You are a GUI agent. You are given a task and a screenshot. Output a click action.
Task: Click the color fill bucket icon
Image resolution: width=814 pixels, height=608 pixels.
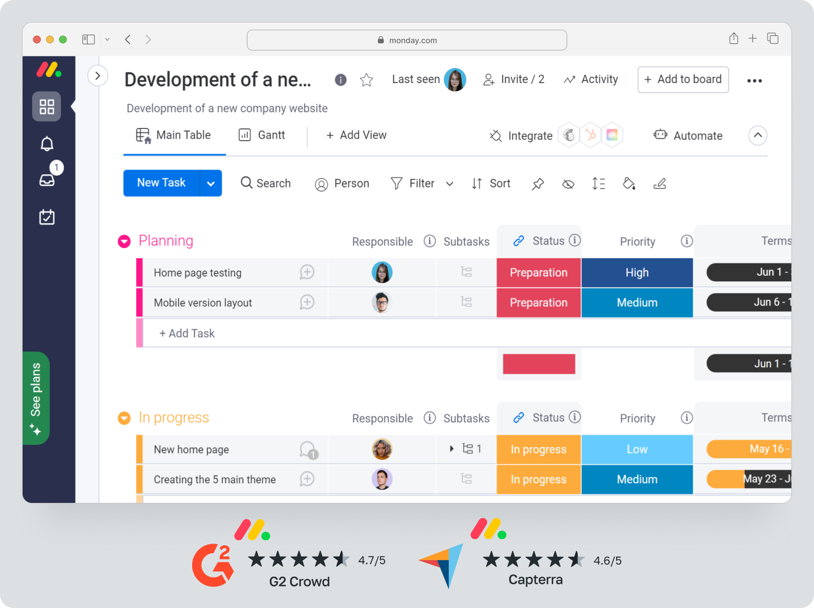coord(629,184)
